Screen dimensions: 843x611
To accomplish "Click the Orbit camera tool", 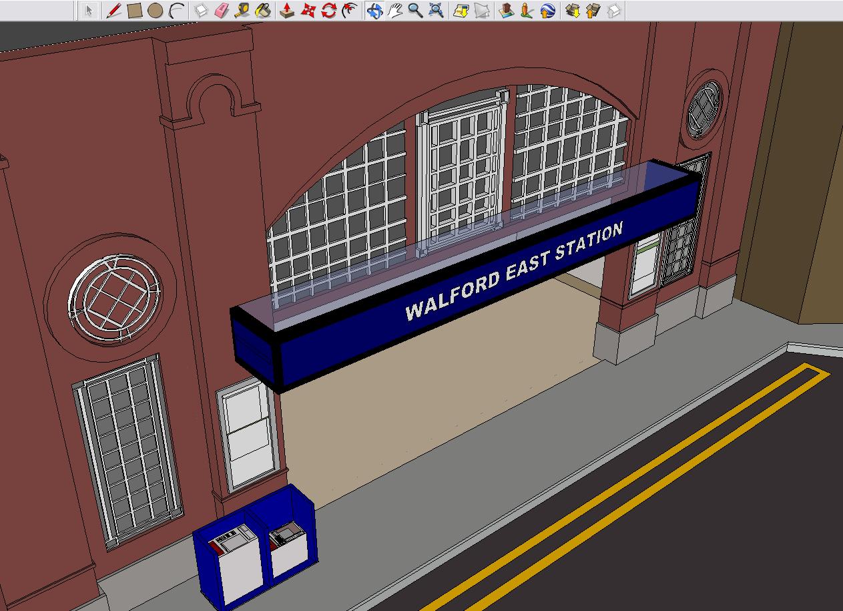I will (374, 11).
